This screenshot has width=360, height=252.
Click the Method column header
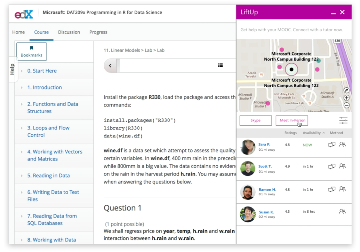[x=336, y=133]
